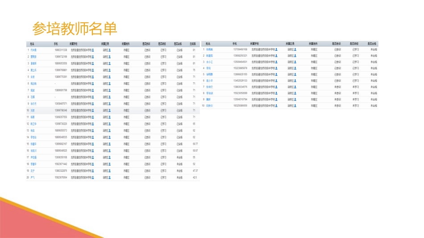Click the 已参训 cell in row 1 of the 10-row table
Viewport: 424px width, 238px height.
(x=337, y=49)
